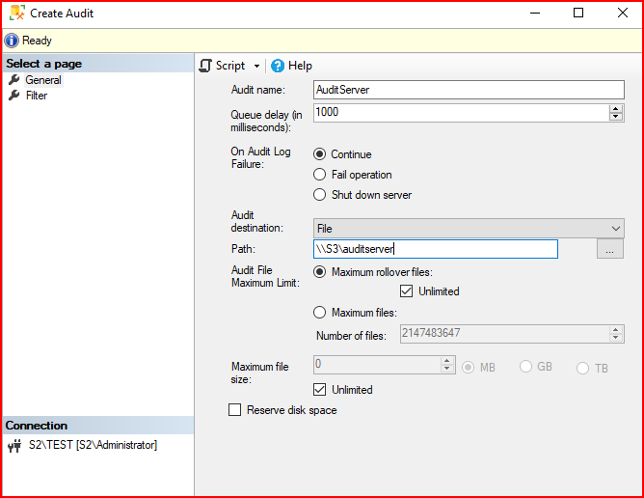Click the connection server icon
644x498 pixels.
click(x=13, y=446)
